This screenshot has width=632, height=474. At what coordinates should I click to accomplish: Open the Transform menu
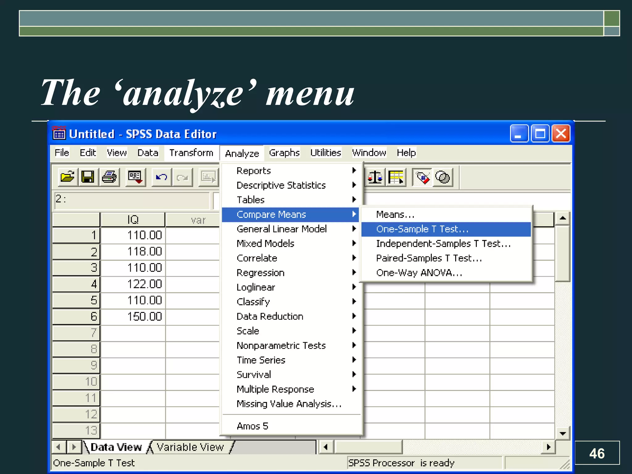tap(191, 153)
